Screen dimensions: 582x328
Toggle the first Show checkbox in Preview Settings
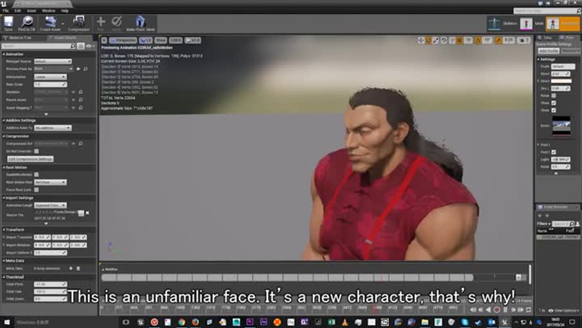(554, 103)
